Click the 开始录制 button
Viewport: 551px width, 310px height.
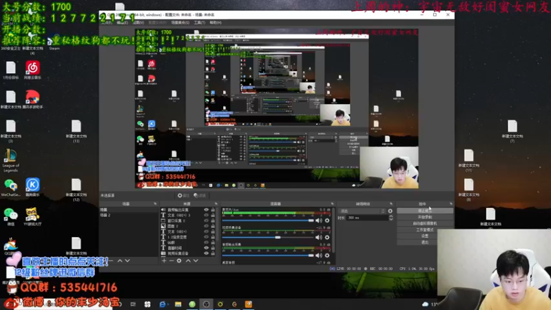pyautogui.click(x=425, y=217)
